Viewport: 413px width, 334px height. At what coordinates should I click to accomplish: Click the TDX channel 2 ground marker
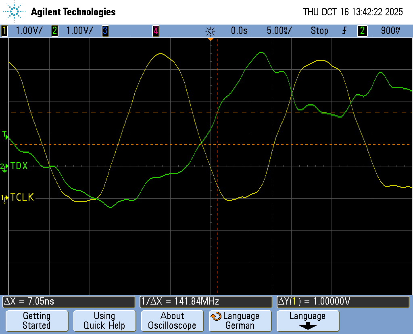click(4, 166)
